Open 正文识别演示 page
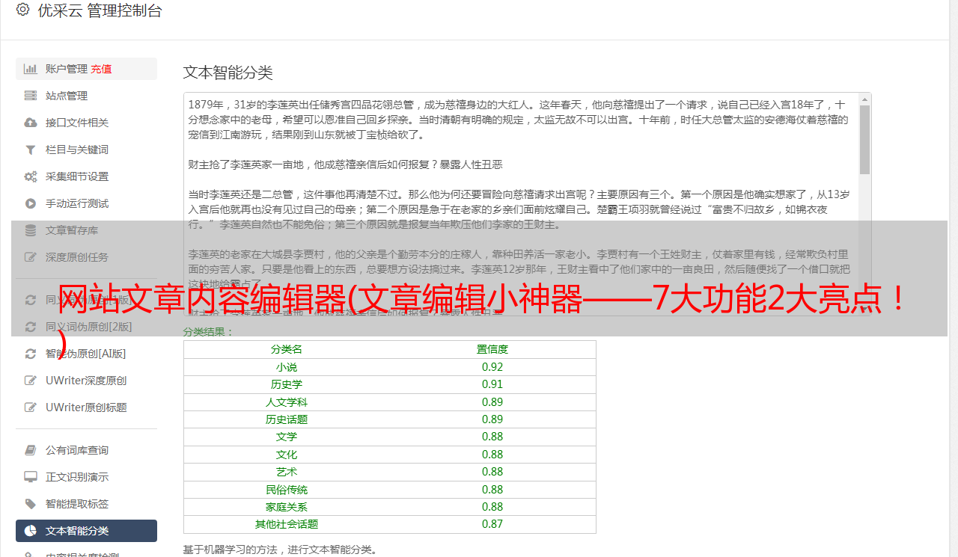Screen dimensions: 958x557 coord(86,477)
